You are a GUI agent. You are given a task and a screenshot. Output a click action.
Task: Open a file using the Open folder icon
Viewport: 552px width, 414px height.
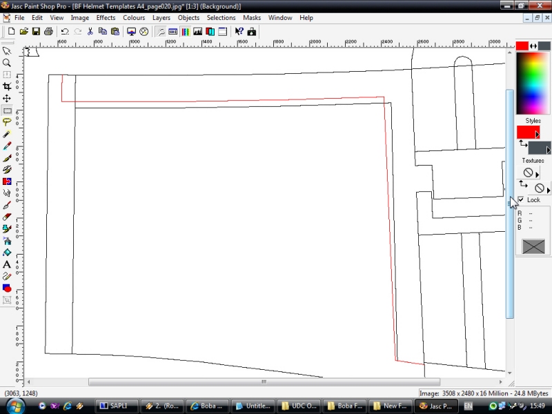(x=23, y=32)
